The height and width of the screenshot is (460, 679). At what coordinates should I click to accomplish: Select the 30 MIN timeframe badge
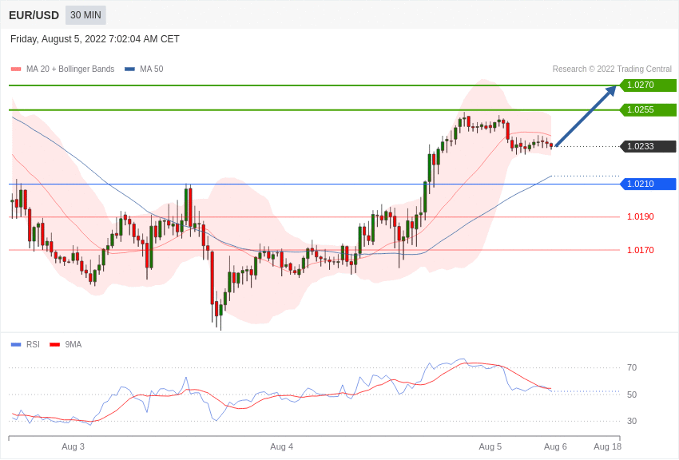click(85, 15)
